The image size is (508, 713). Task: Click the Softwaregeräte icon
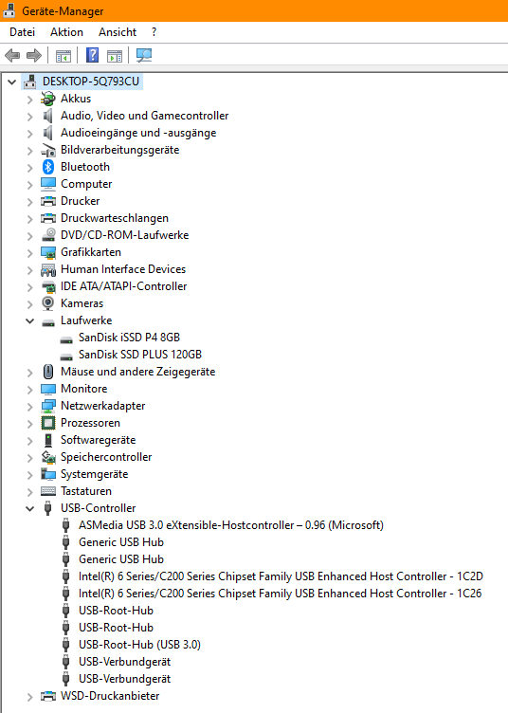(48, 440)
